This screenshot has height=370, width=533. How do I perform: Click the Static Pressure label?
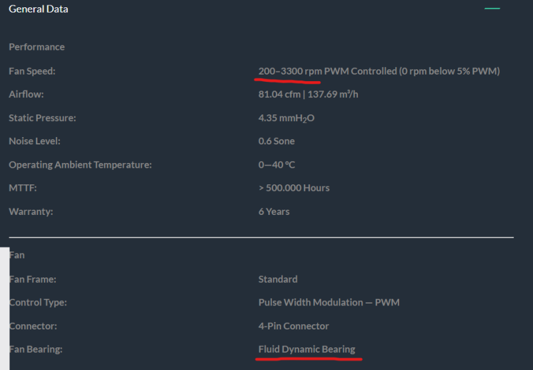click(43, 118)
